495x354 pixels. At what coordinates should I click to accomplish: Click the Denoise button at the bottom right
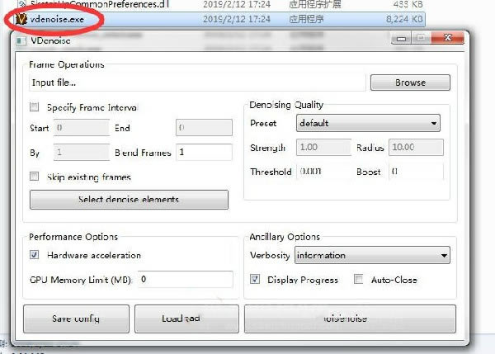click(x=350, y=319)
